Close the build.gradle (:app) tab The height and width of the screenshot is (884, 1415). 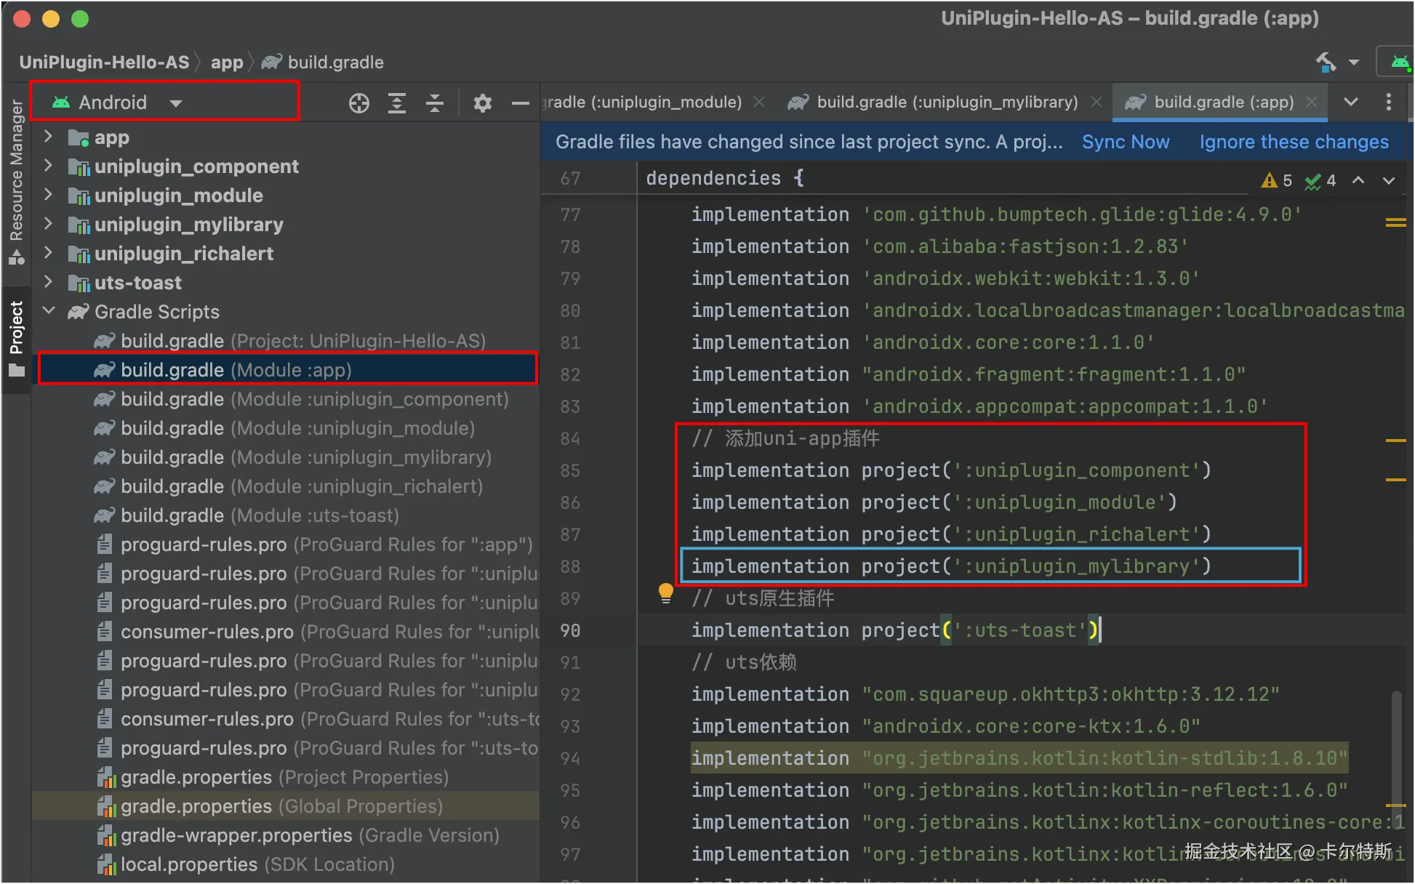click(x=1312, y=102)
